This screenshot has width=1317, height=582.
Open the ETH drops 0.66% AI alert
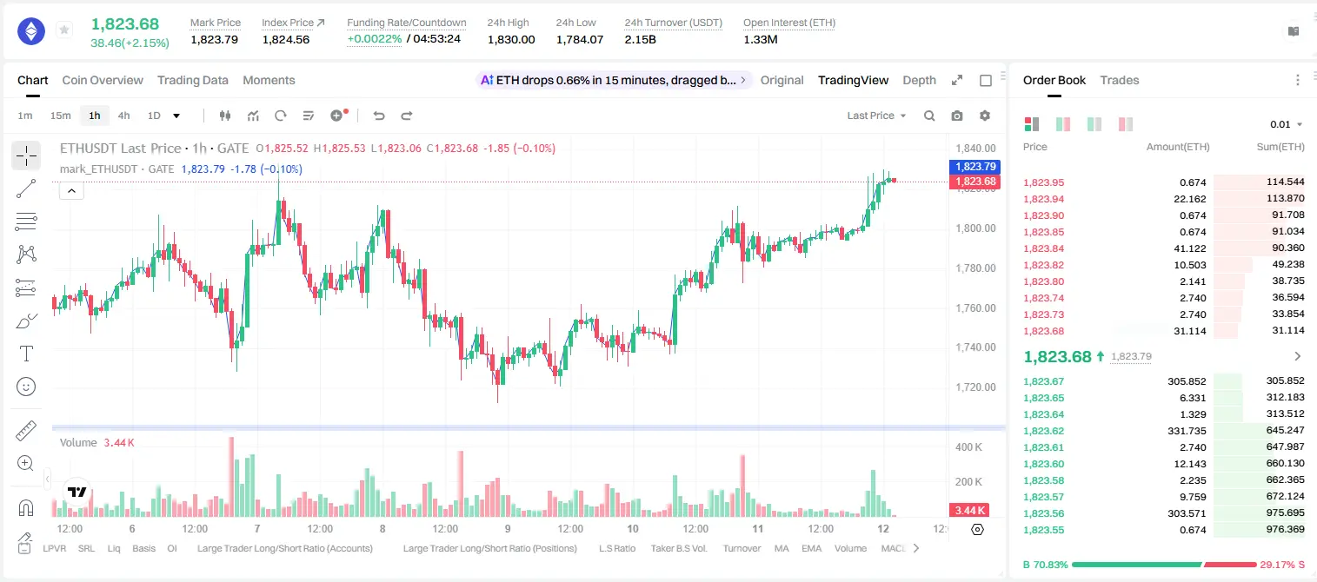tap(614, 80)
